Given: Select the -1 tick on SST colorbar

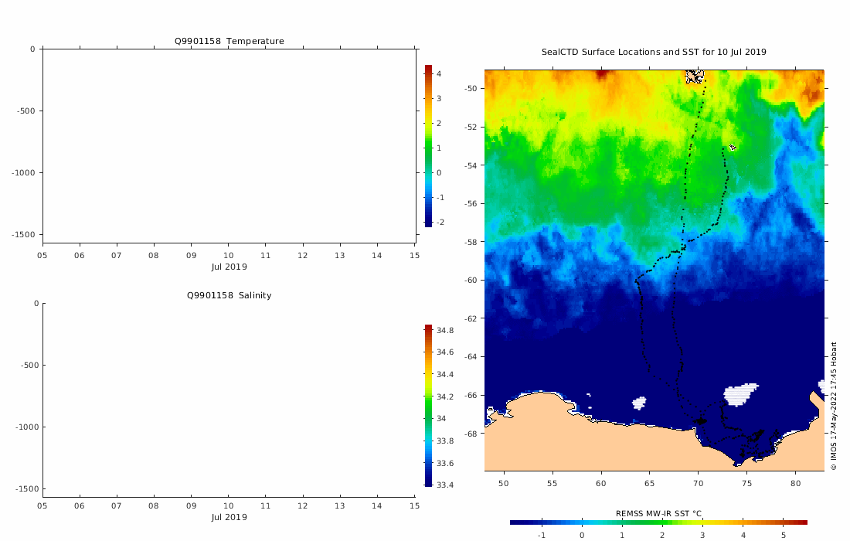Looking at the screenshot, I should point(540,535).
